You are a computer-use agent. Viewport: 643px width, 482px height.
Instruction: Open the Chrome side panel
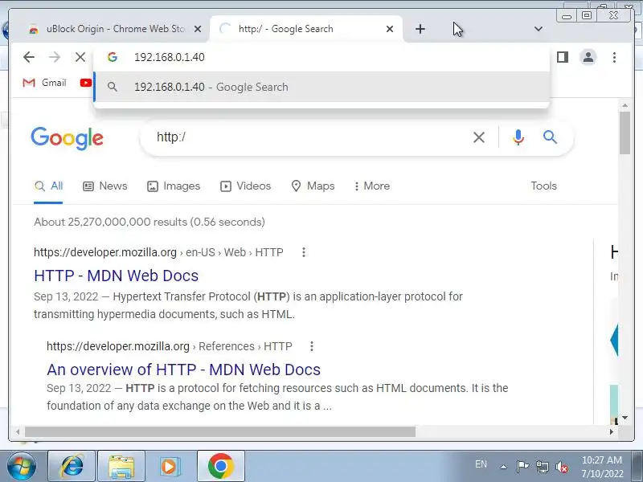point(563,57)
